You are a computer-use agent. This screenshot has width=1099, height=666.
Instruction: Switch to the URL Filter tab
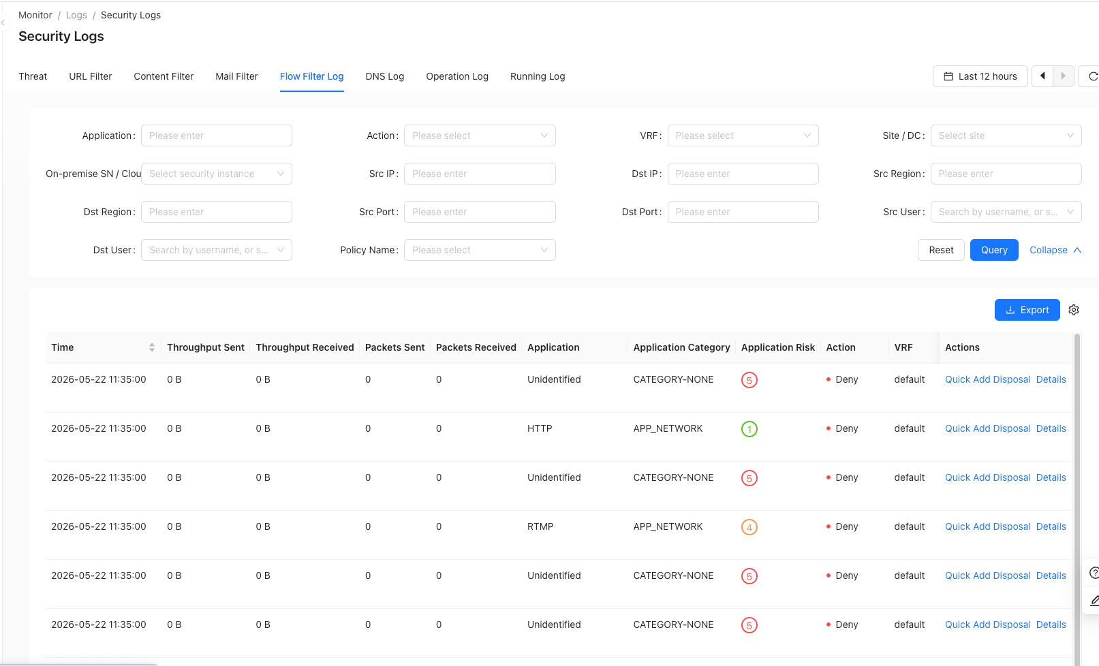point(91,76)
